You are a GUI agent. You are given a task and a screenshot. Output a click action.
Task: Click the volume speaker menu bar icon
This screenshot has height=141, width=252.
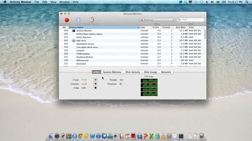click(212, 2)
